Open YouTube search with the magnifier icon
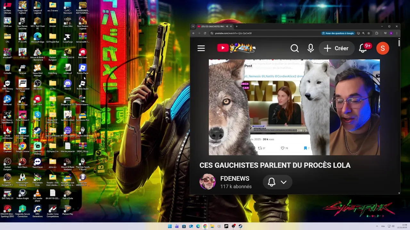Screen dimensions: 410x230 click(x=295, y=48)
